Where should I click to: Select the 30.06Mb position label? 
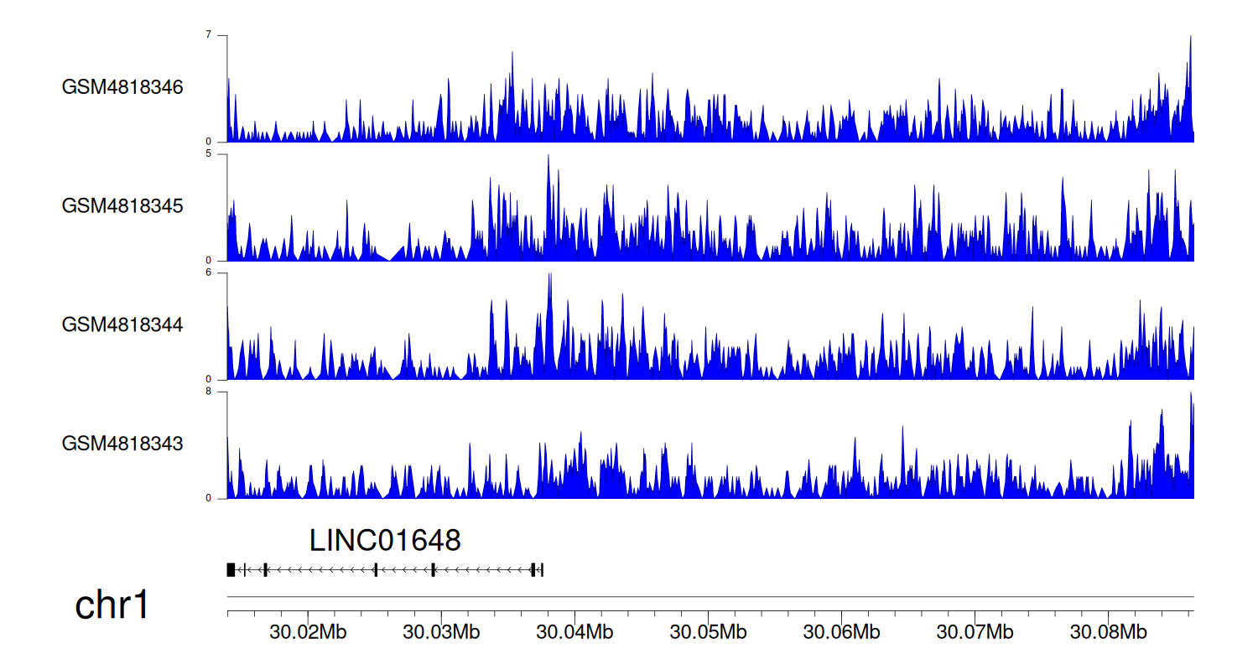pos(841,631)
